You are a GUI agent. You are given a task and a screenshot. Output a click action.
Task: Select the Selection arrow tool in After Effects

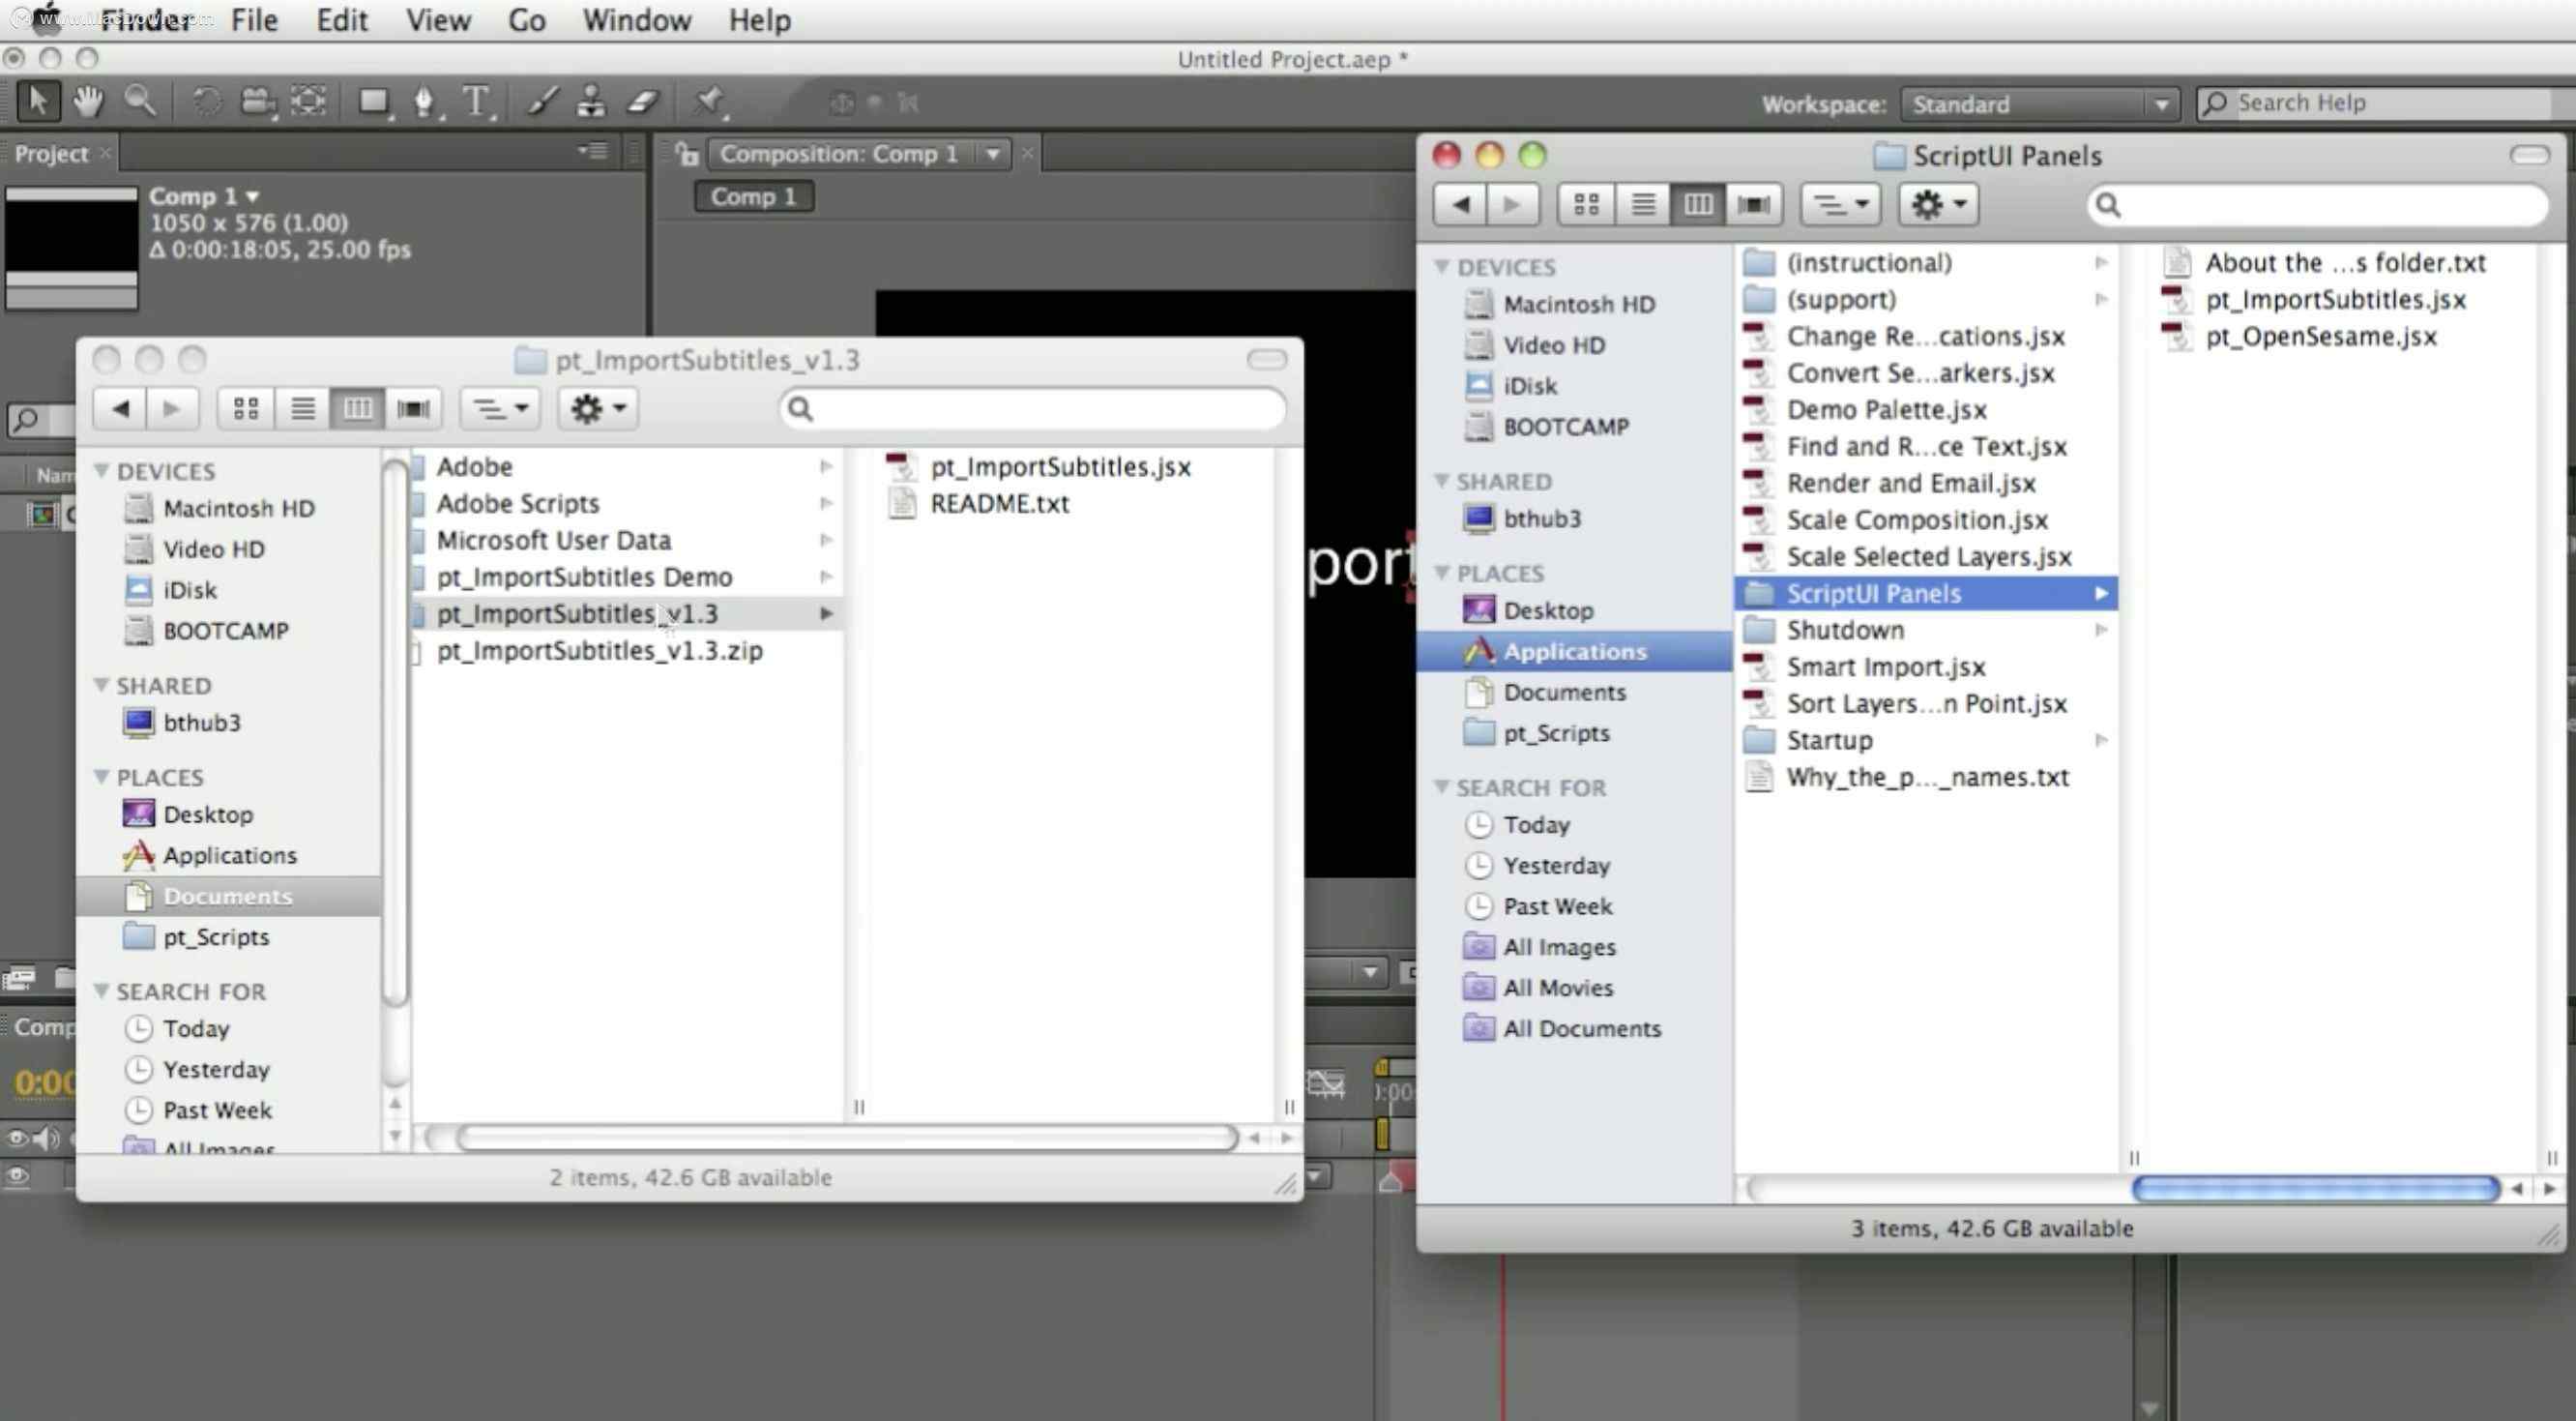[37, 103]
